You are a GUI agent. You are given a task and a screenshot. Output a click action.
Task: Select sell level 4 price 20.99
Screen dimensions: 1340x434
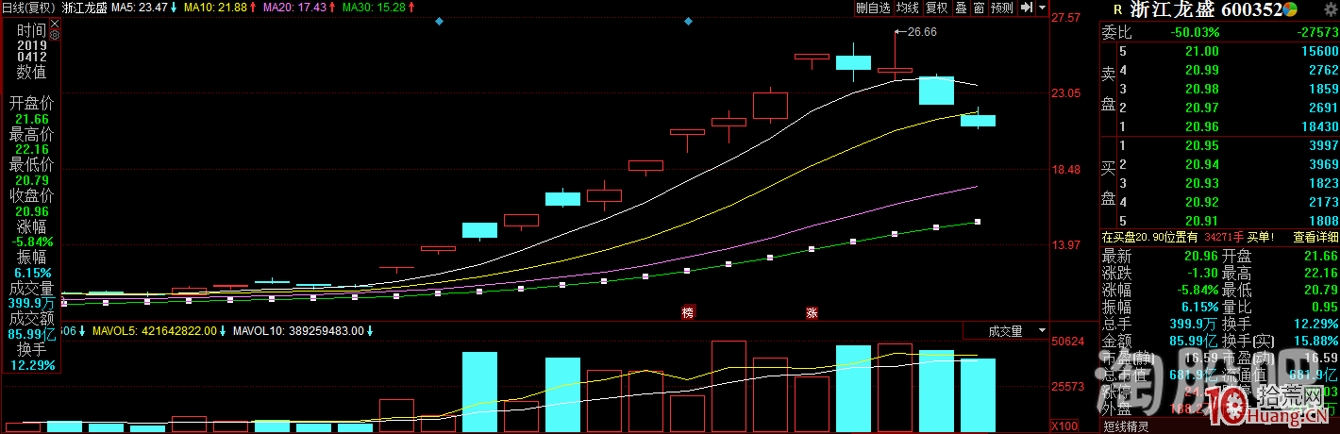(1201, 70)
